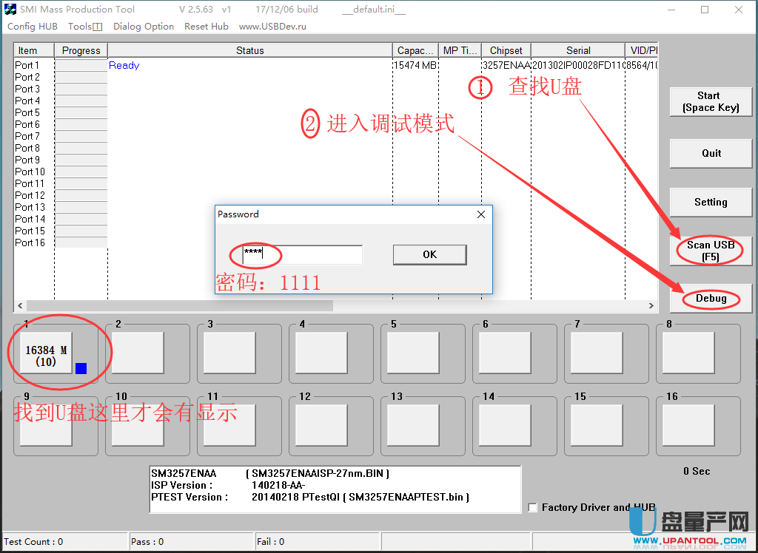Select the Reset Hub menu item
The image size is (758, 553).
[207, 27]
